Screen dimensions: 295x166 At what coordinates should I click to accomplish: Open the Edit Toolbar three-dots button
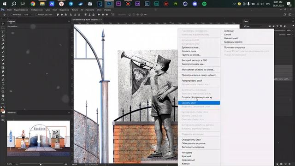click(x=3, y=103)
